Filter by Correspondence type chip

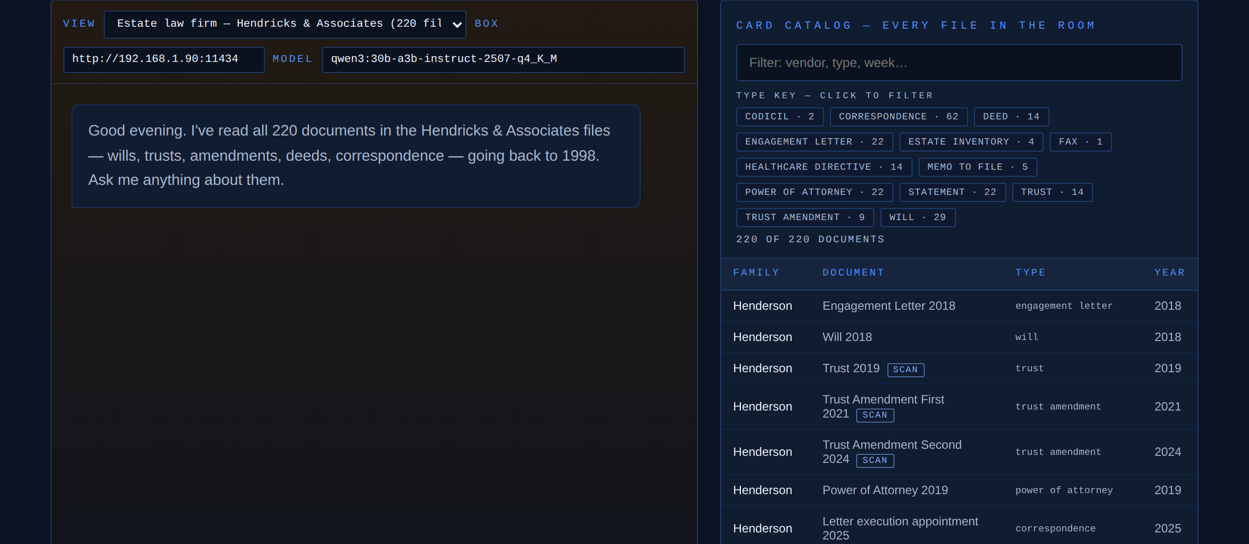tap(898, 117)
